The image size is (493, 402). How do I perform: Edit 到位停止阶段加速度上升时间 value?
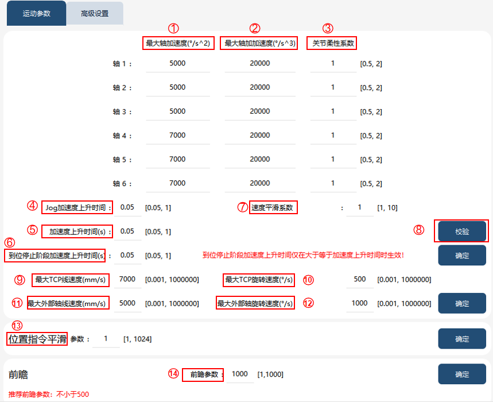pos(127,256)
